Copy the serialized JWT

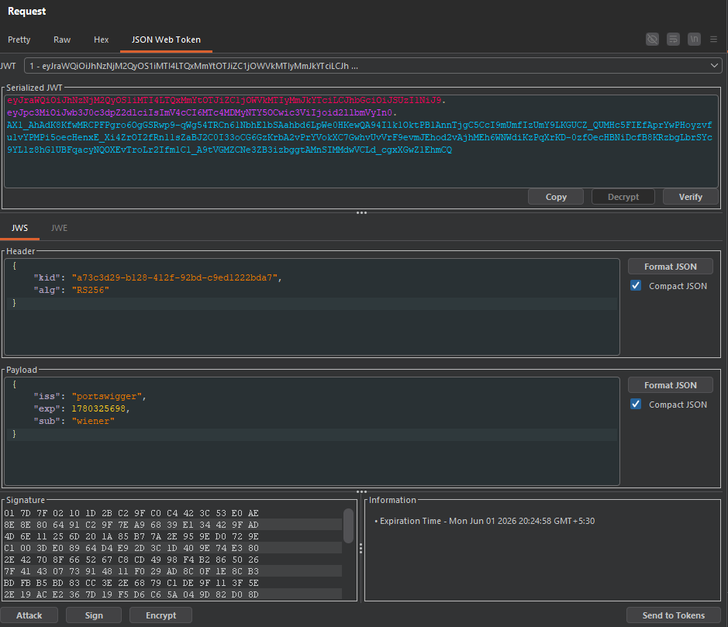(x=556, y=197)
